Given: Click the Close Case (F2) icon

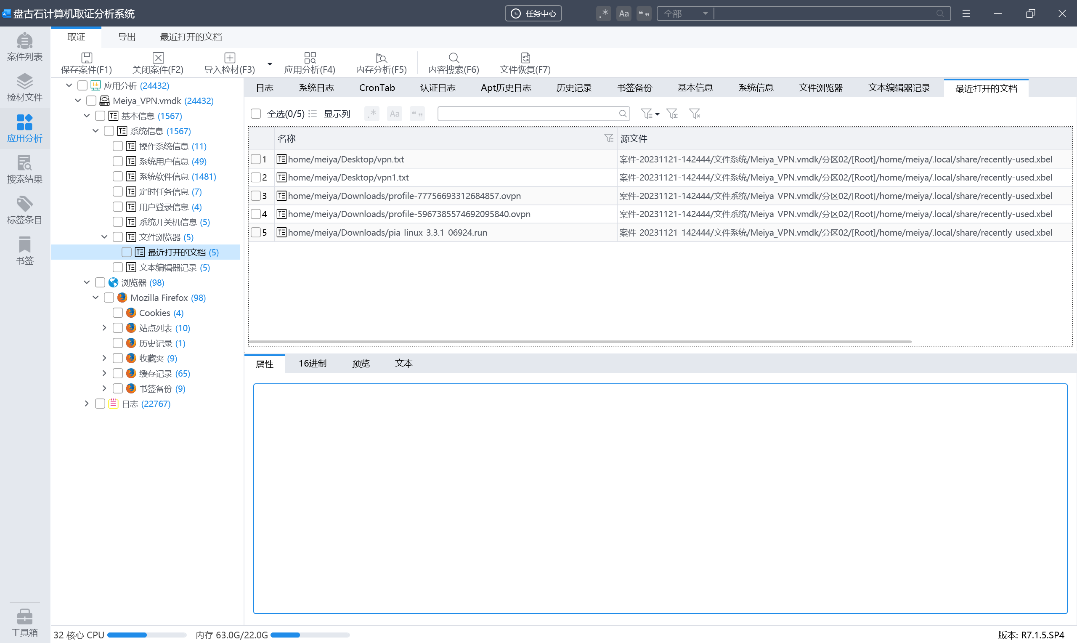Looking at the screenshot, I should (158, 58).
